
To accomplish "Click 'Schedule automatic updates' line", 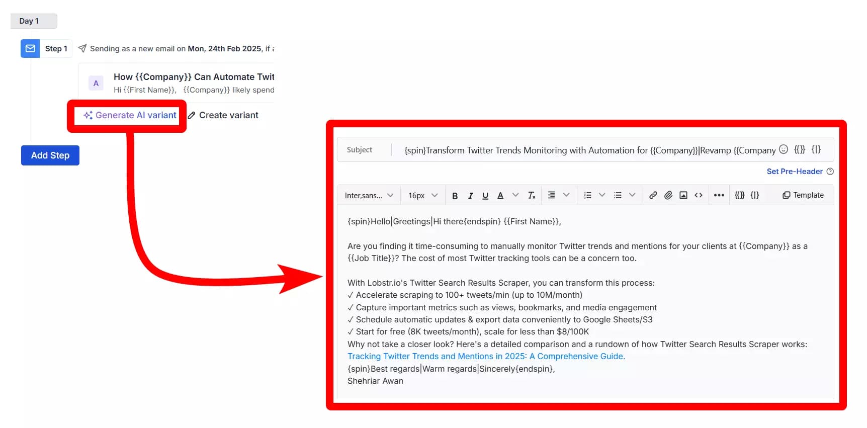I will [x=500, y=319].
